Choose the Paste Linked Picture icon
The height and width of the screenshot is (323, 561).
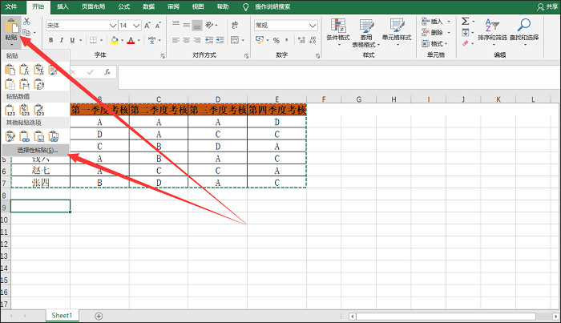54,136
